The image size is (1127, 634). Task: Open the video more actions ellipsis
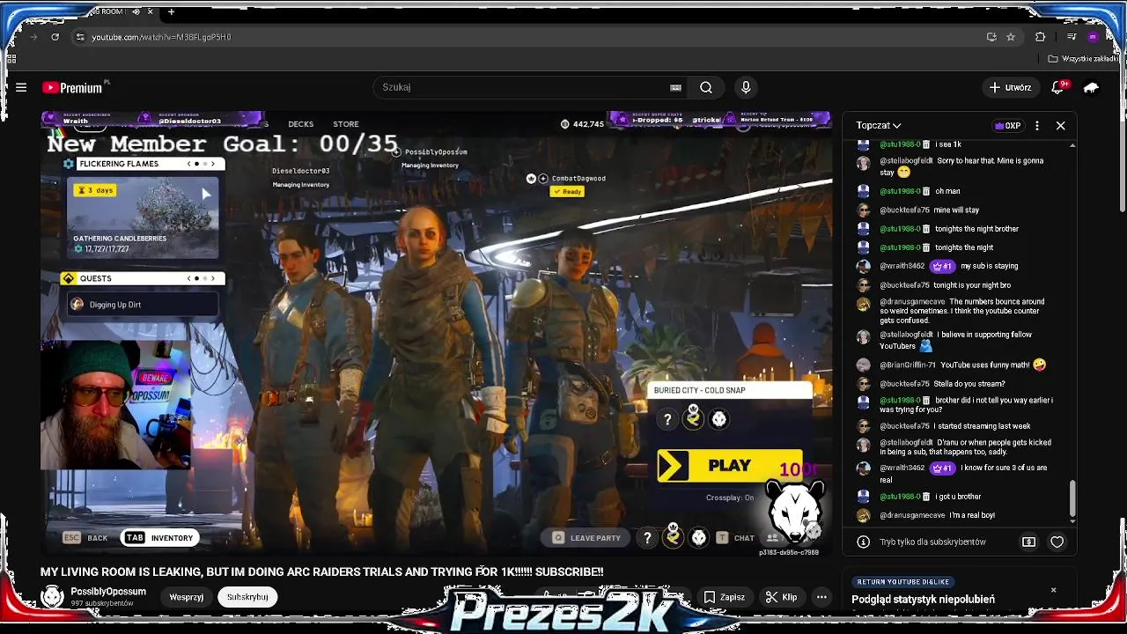[x=821, y=597]
